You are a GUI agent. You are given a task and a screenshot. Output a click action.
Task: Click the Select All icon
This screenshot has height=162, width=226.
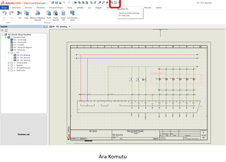[x=63, y=13]
